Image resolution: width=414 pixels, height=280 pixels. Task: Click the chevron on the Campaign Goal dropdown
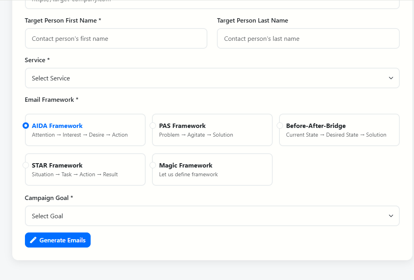pyautogui.click(x=391, y=216)
